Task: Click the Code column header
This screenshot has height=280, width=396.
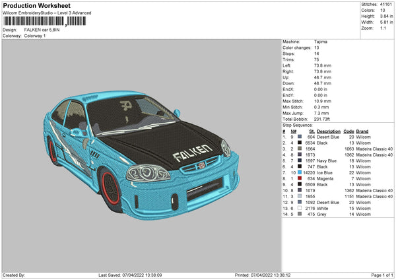Action: point(348,131)
